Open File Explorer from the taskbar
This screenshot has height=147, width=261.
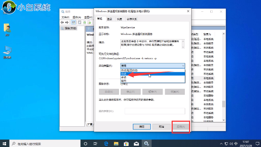coord(116,143)
